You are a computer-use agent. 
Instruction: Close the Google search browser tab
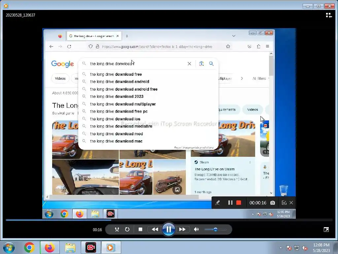click(x=118, y=36)
